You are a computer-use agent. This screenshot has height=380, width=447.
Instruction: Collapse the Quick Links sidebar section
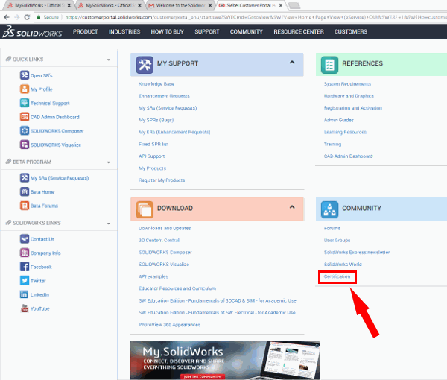tap(108, 60)
